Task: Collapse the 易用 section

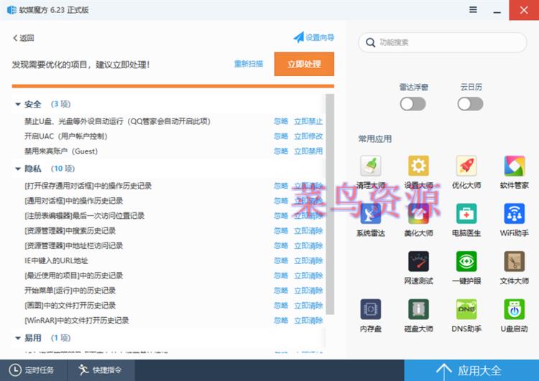Action: pos(18,338)
